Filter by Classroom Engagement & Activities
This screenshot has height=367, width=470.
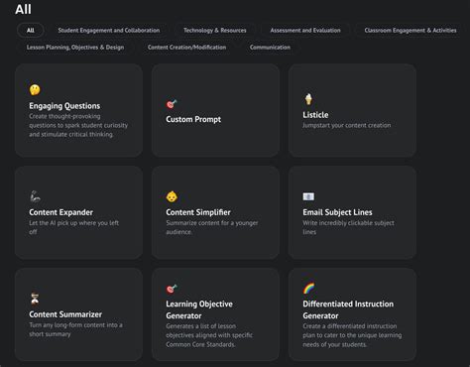pos(411,30)
